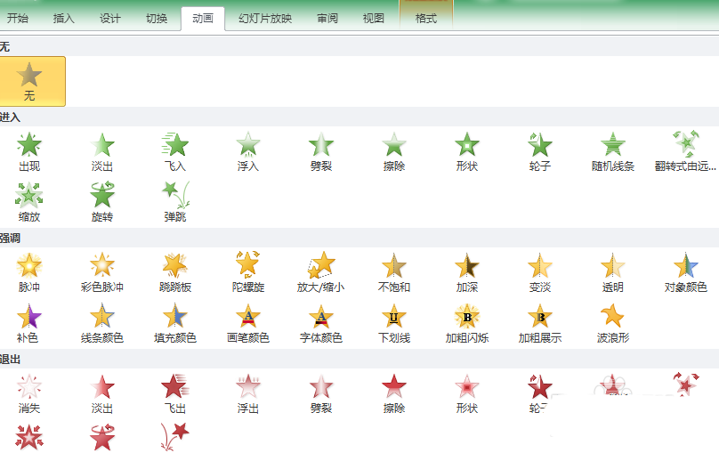Select the 填充颜色 emphasis effect
This screenshot has height=453, width=719.
click(x=175, y=324)
